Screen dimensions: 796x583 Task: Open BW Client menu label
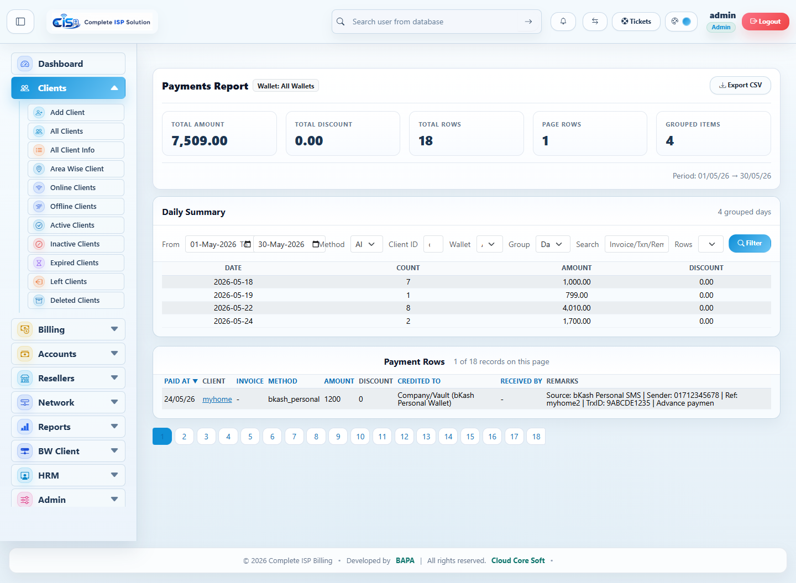point(59,451)
